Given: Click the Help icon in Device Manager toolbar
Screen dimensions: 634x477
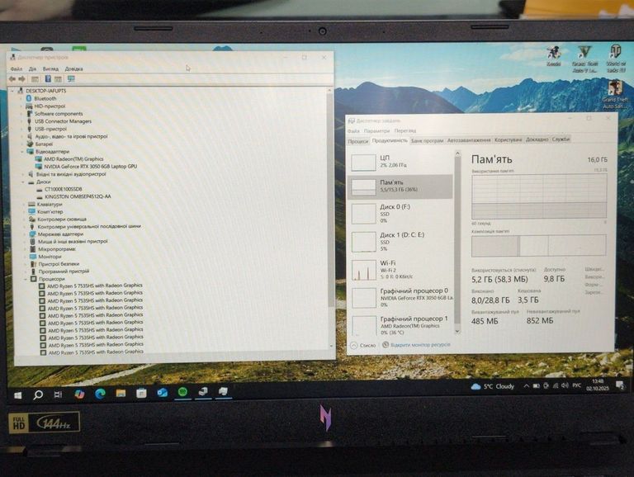Looking at the screenshot, I should pos(48,79).
